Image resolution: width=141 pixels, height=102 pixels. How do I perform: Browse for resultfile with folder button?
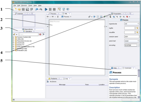click(x=137, y=32)
